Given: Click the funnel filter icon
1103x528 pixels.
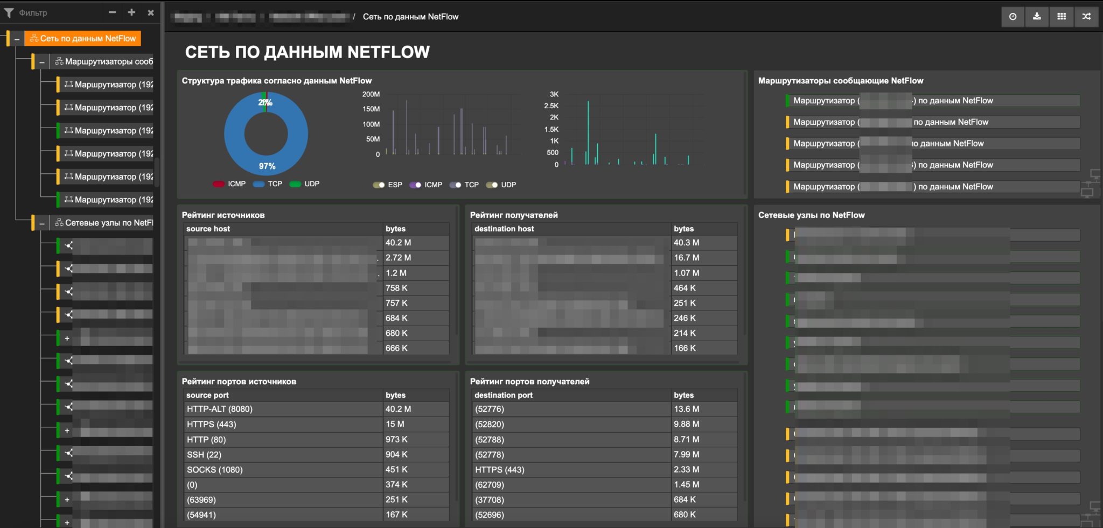Looking at the screenshot, I should pos(9,12).
